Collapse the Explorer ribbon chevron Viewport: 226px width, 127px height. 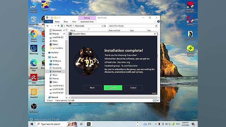pyautogui.click(x=155, y=21)
